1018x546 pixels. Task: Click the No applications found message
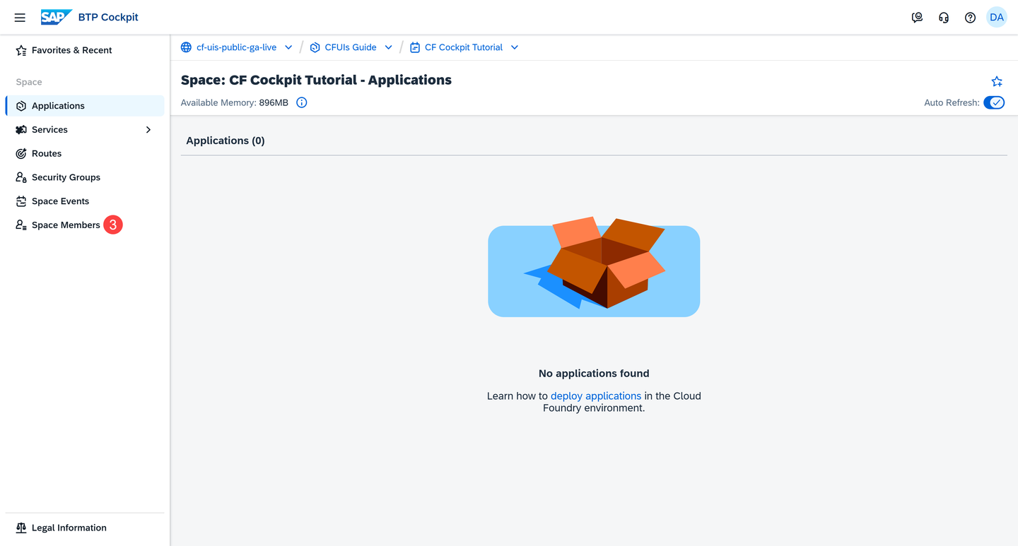[594, 373]
